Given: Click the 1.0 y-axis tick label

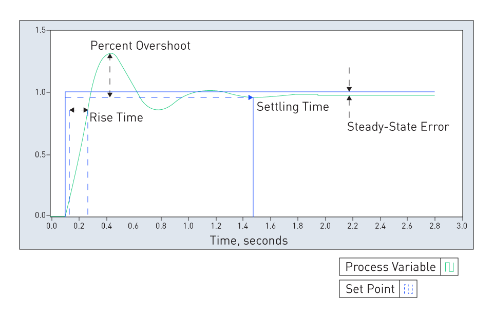Looking at the screenshot, I should point(40,92).
